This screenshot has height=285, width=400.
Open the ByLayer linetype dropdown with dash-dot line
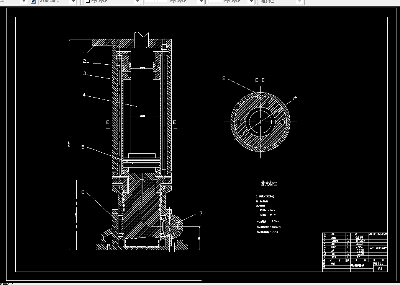click(174, 2)
